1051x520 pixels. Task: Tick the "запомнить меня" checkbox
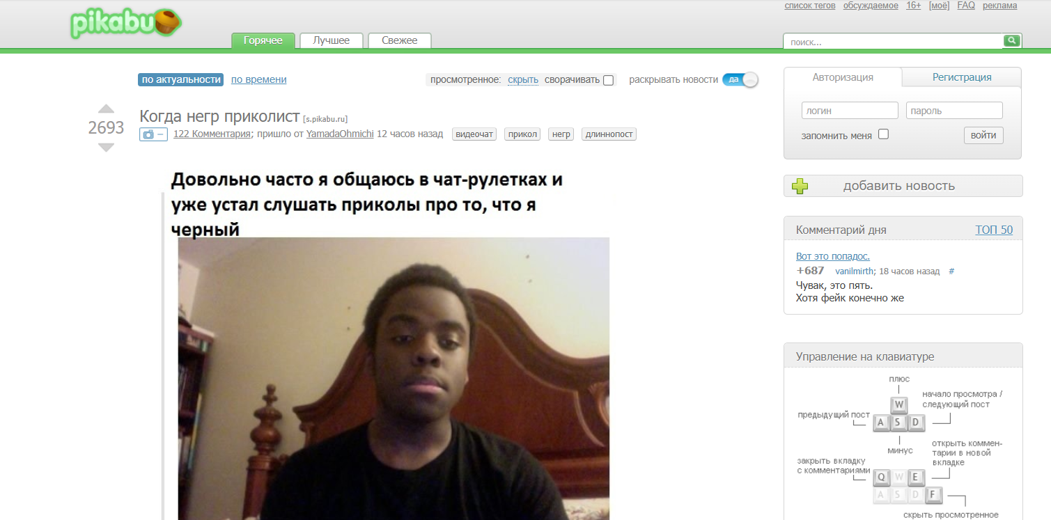(x=883, y=134)
